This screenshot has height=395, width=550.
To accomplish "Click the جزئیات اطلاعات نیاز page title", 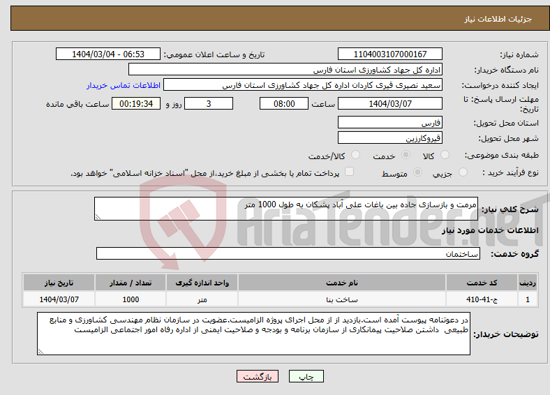I will coord(498,19).
